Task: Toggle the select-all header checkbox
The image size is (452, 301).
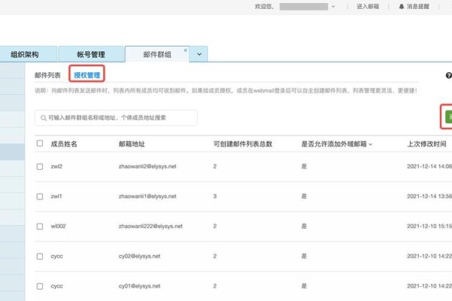Action: click(x=40, y=143)
